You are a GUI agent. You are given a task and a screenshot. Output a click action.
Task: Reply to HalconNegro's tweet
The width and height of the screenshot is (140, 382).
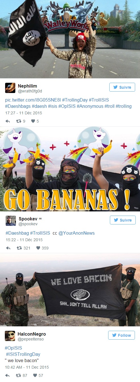[x=7, y=375]
